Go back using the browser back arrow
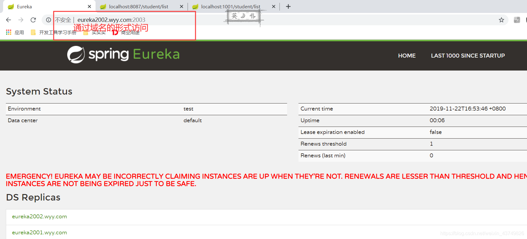 (8, 20)
